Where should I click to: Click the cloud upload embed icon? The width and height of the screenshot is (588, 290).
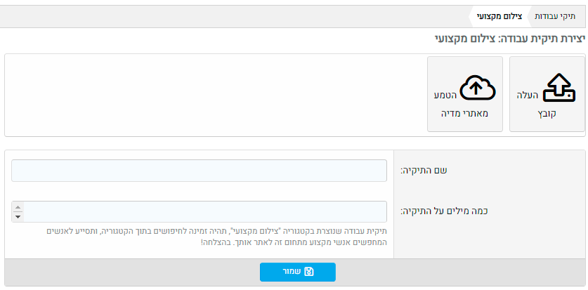pos(477,88)
